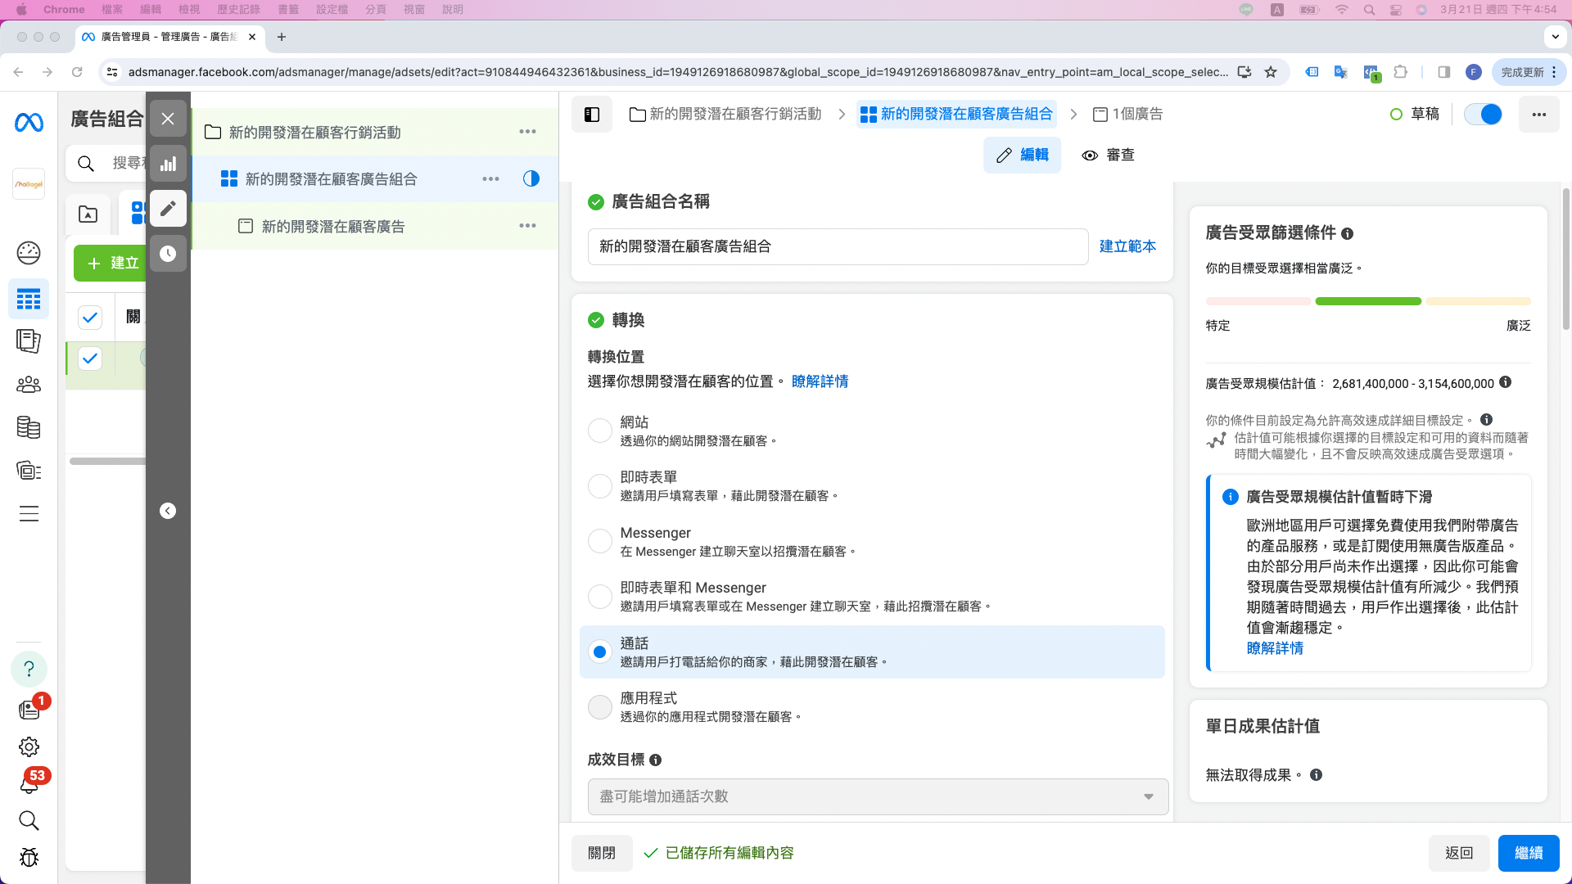The image size is (1572, 884).
Task: Open the Chrome 書籤 menu
Action: point(288,9)
